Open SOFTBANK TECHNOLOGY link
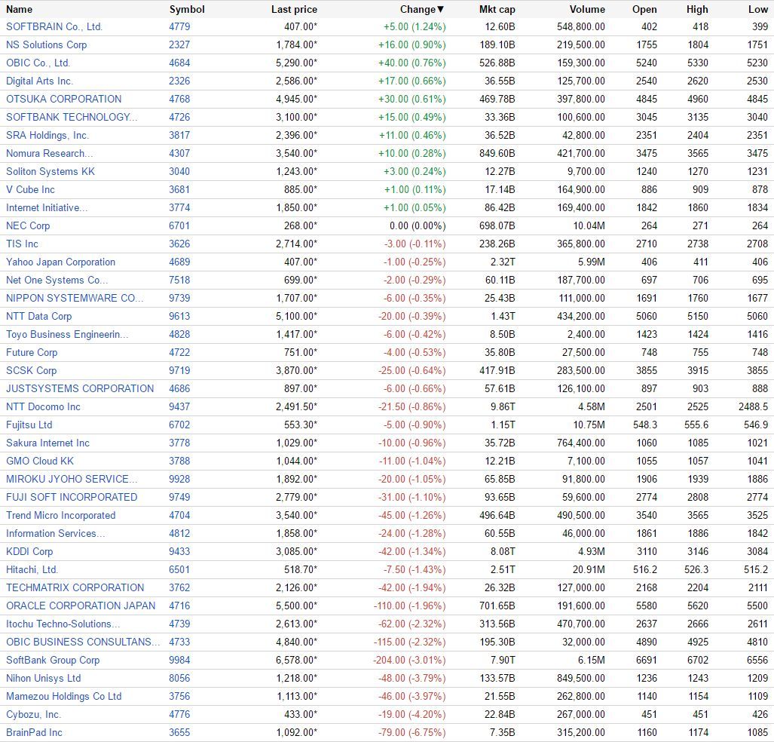This screenshot has height=742, width=774. (72, 117)
